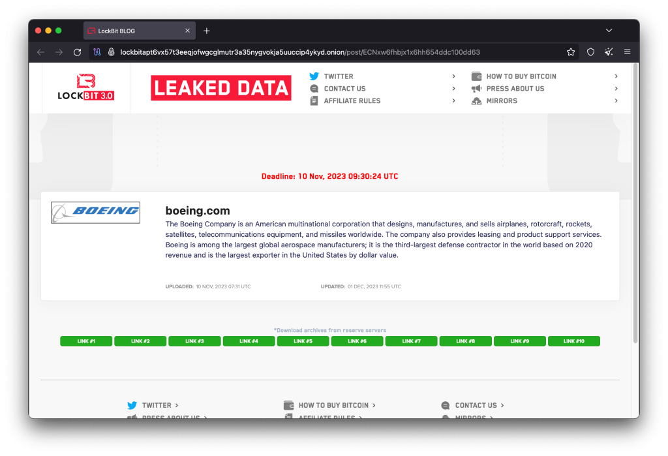
Task: Open the Mirrors header link
Action: point(502,101)
